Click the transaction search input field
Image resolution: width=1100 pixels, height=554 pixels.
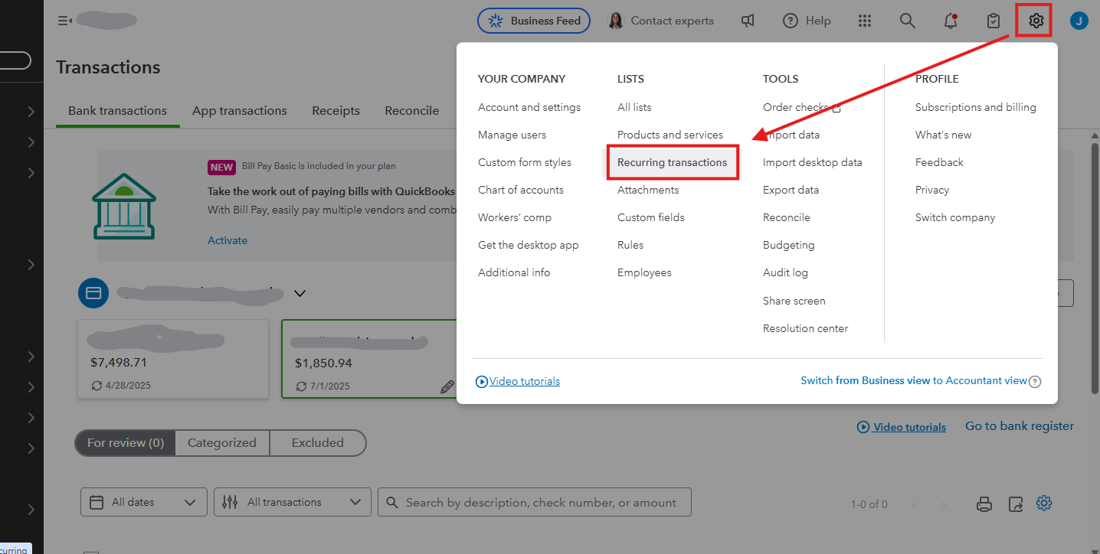(535, 502)
